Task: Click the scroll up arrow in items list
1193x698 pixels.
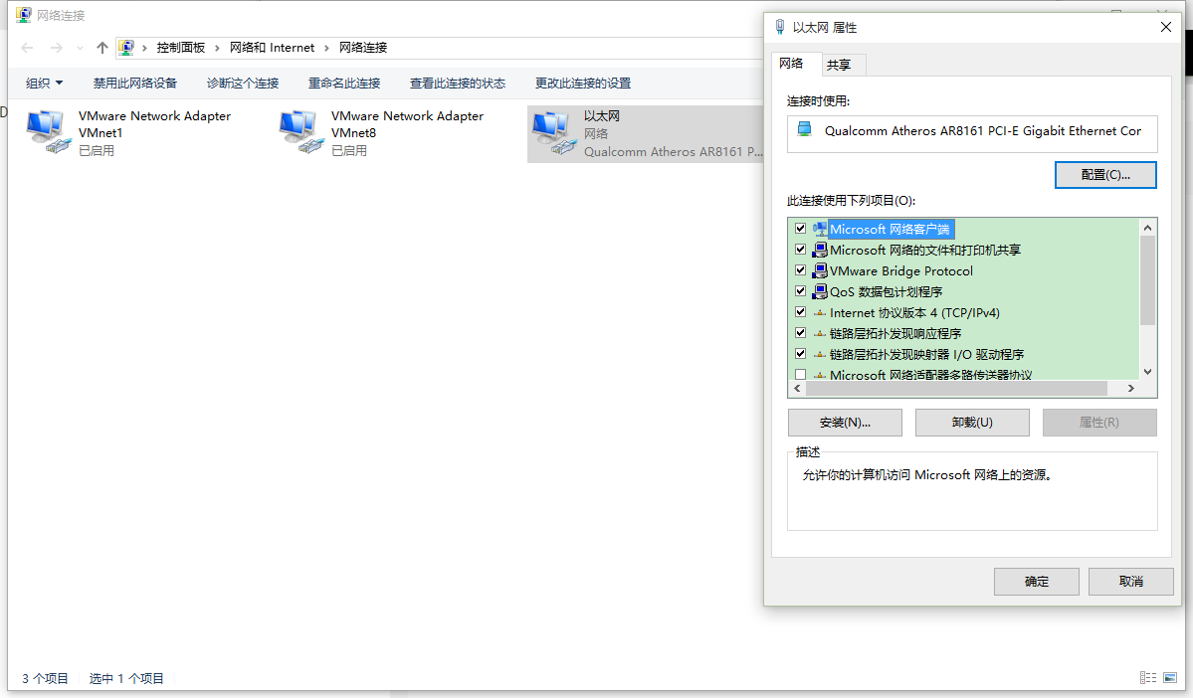Action: tap(1147, 228)
